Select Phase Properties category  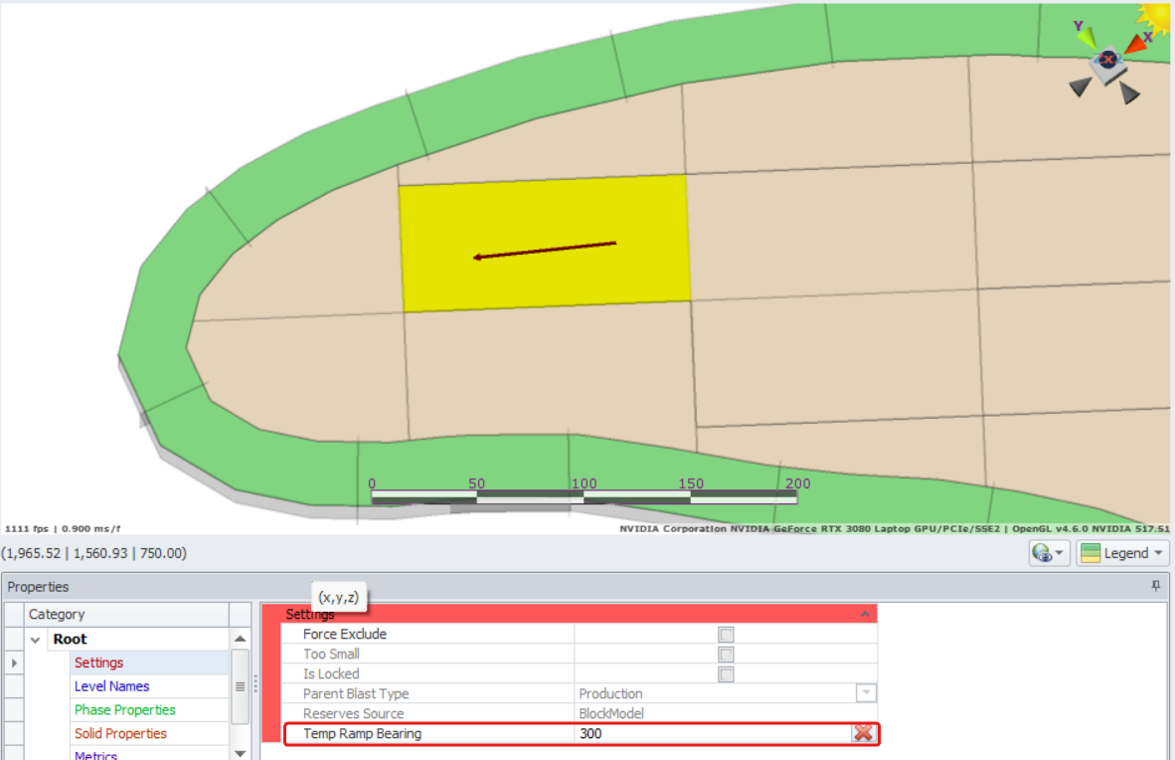(124, 709)
